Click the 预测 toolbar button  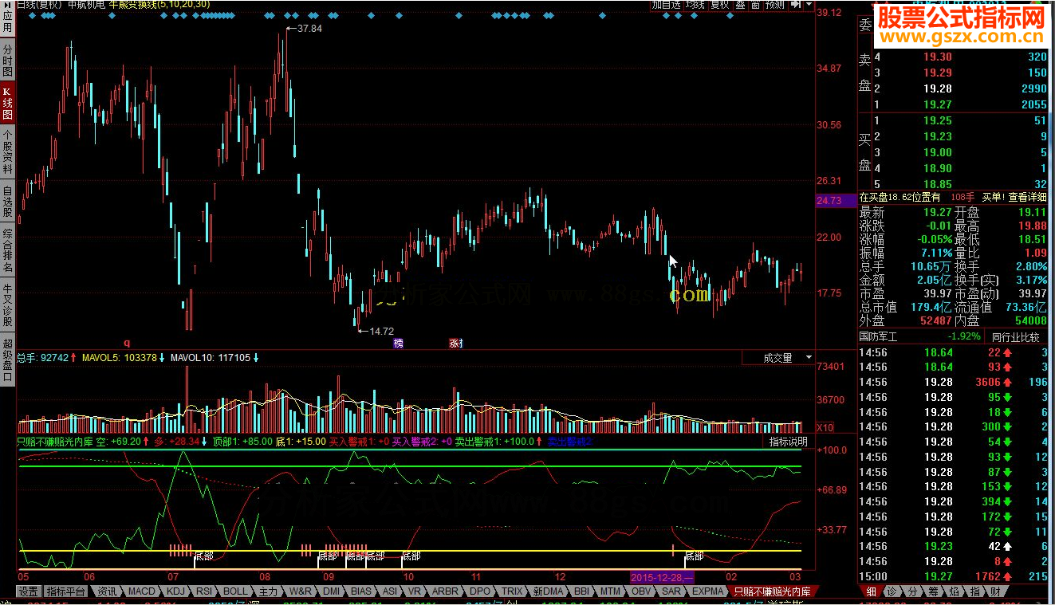coord(774,5)
